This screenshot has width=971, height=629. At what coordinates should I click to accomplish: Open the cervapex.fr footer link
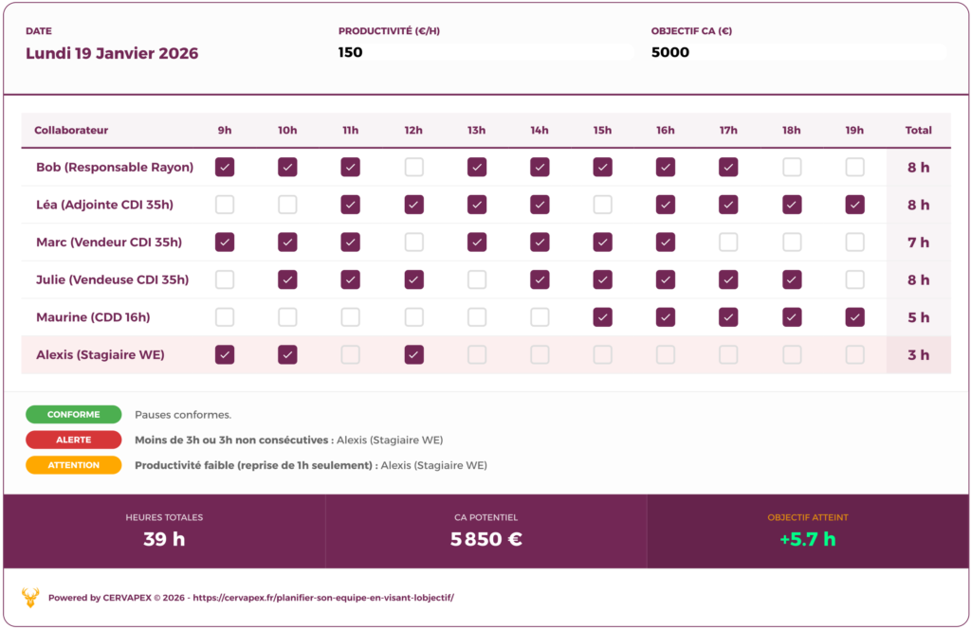pyautogui.click(x=323, y=599)
